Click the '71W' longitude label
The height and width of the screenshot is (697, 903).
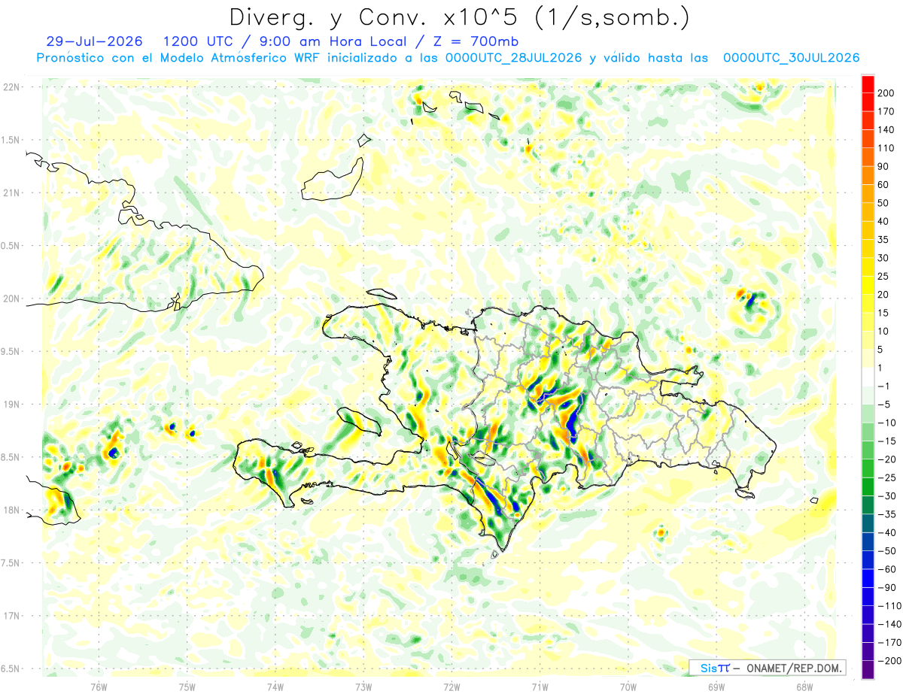point(540,686)
